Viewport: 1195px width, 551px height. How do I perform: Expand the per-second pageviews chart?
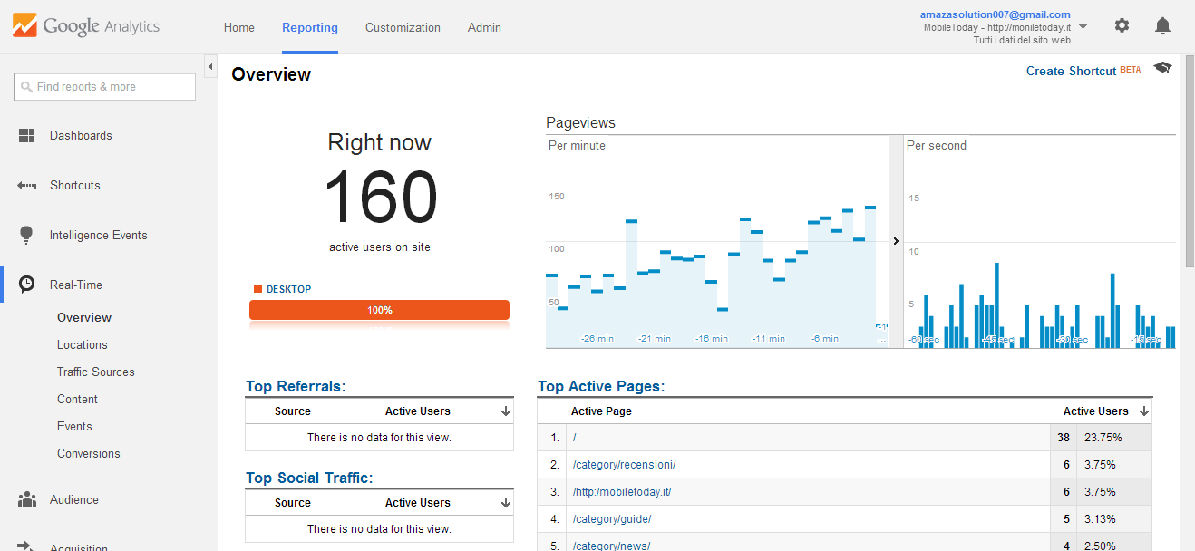(896, 241)
